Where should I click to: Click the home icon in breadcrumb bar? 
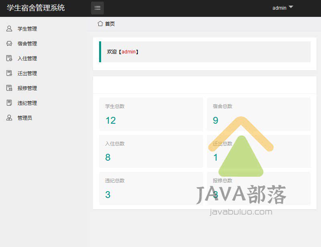100,24
